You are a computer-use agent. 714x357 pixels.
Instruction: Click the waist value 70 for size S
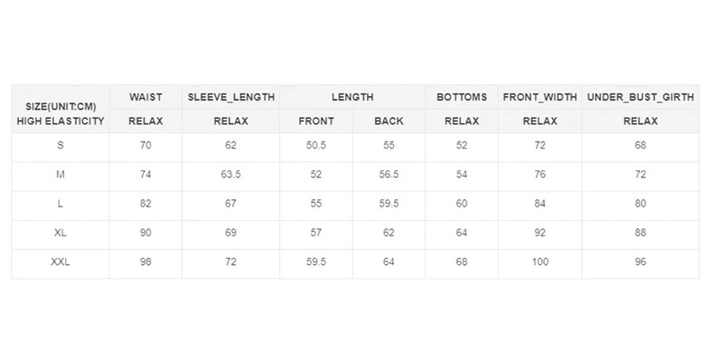point(146,146)
